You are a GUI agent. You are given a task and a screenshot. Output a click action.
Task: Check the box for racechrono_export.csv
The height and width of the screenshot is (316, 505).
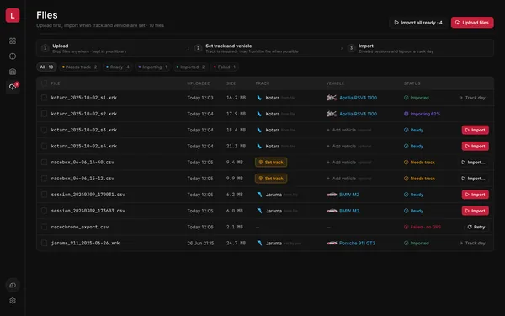click(x=44, y=227)
